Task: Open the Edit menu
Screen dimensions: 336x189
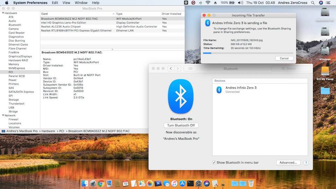Action: click(55, 3)
